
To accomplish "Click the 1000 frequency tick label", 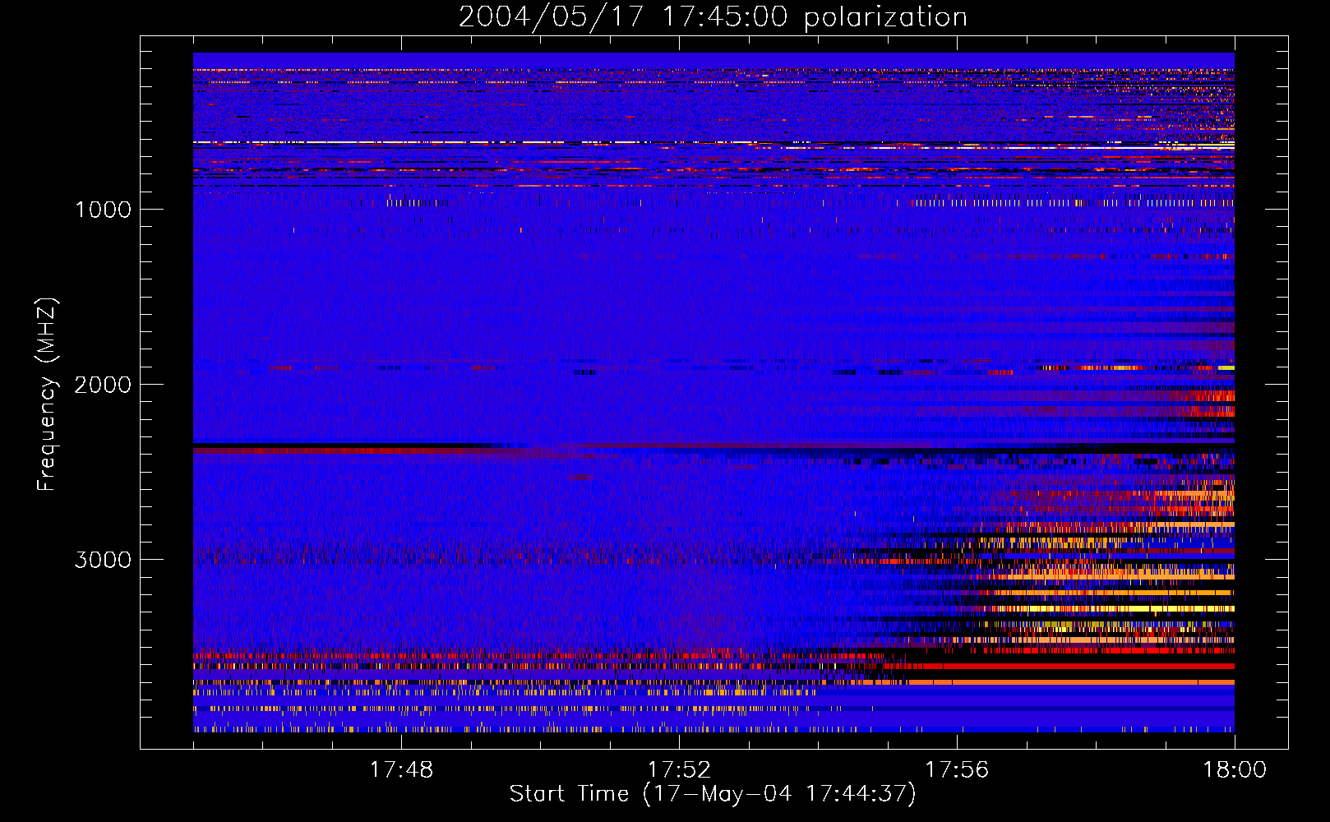I will (x=103, y=210).
